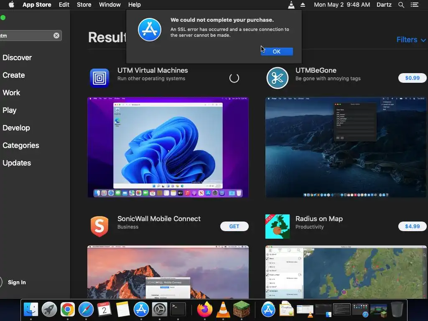The image size is (428, 321).
Task: Click the Dartz user name in menu bar
Action: (x=384, y=5)
